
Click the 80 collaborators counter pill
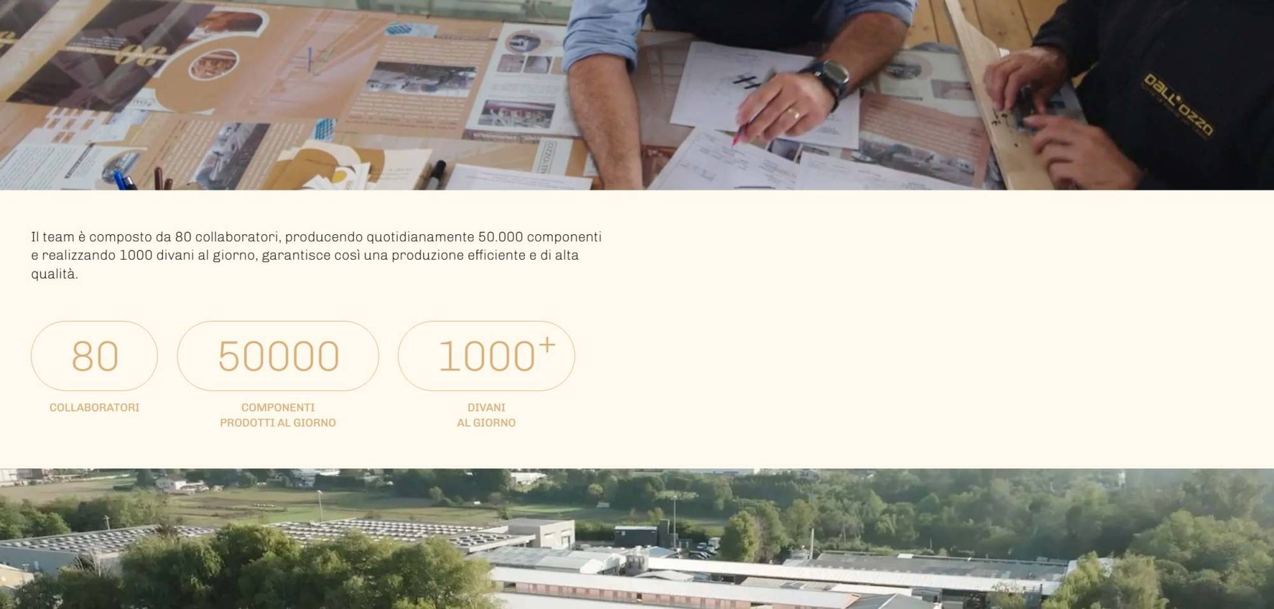(x=94, y=356)
